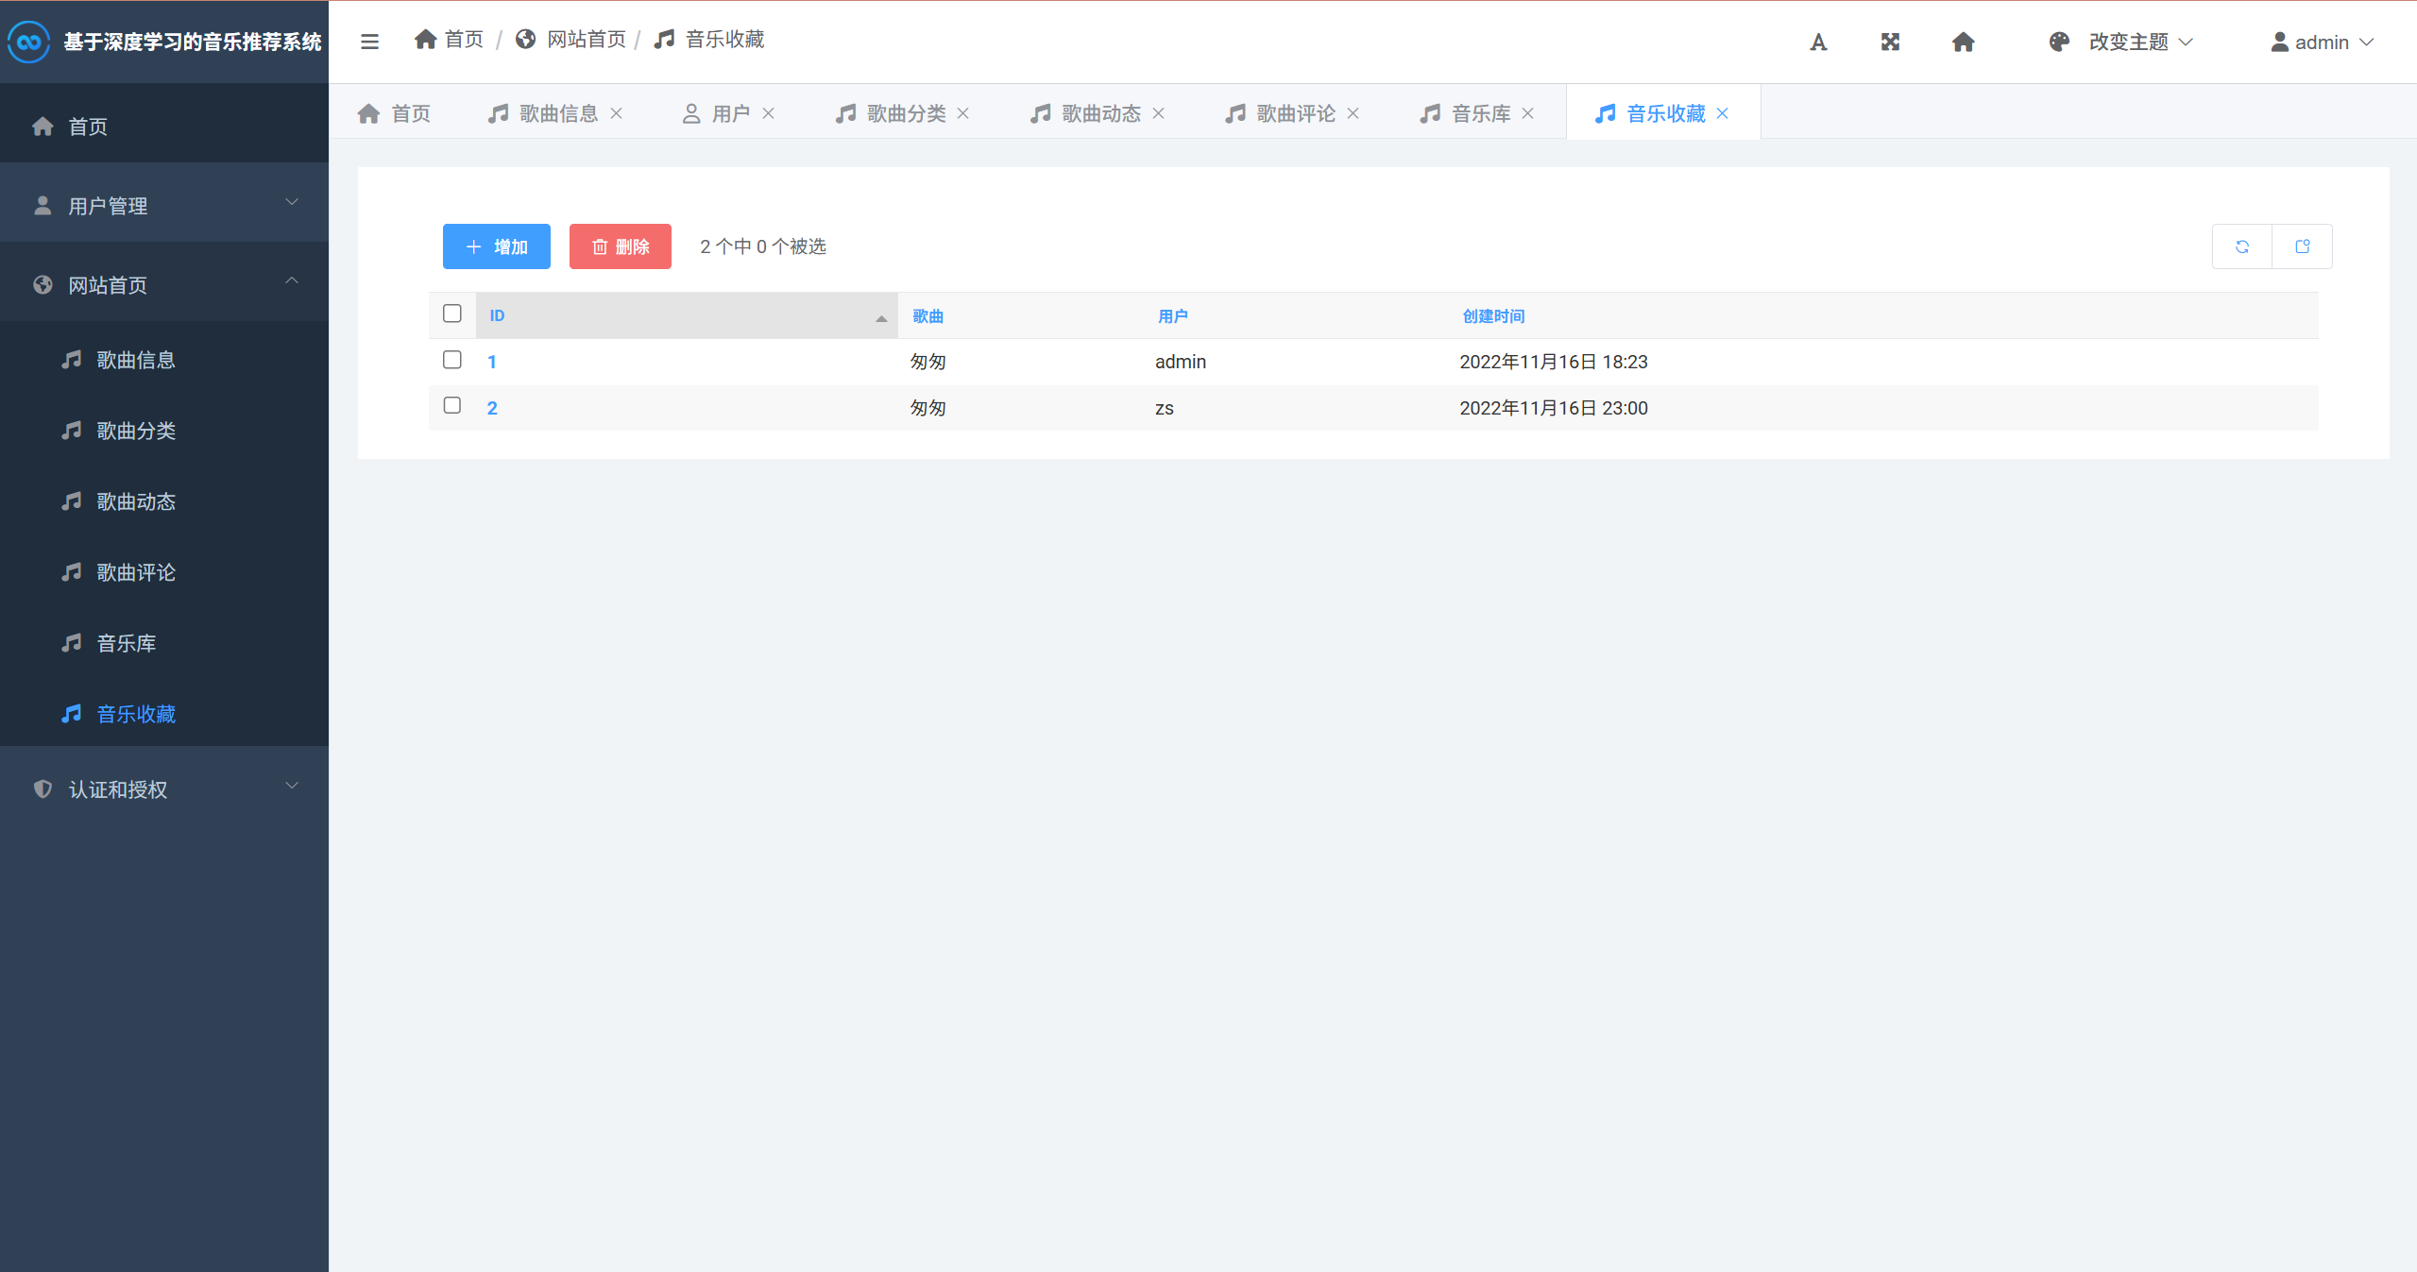
Task: Open 歌曲动态 in the sidebar menu
Action: (136, 501)
